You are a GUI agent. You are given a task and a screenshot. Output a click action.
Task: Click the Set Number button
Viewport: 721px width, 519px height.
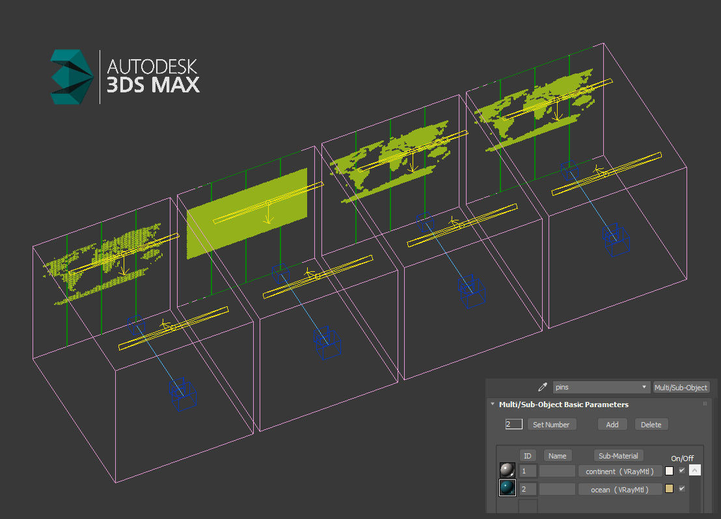[x=551, y=424]
